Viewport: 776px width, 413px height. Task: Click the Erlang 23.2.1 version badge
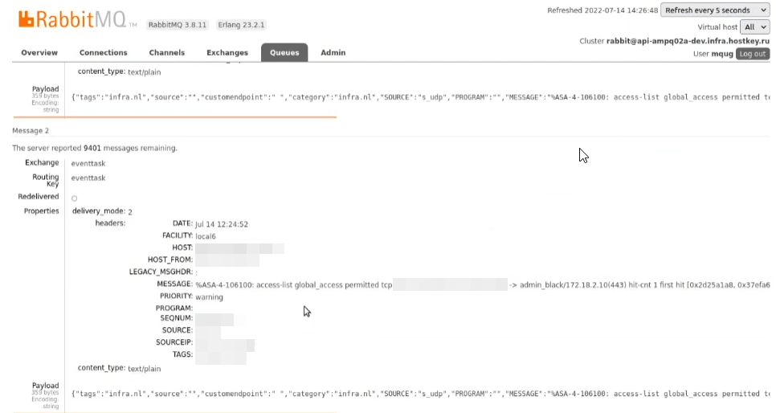[x=239, y=25]
